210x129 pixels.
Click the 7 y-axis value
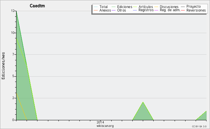(13, 54)
